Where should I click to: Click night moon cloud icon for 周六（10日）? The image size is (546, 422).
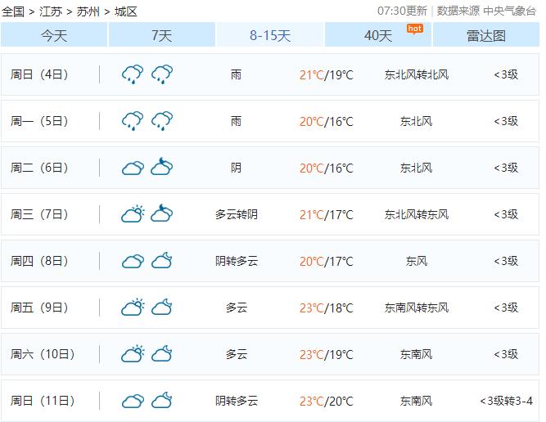pos(162,353)
